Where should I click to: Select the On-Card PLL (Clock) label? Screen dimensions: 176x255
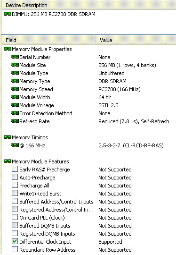point(42,218)
